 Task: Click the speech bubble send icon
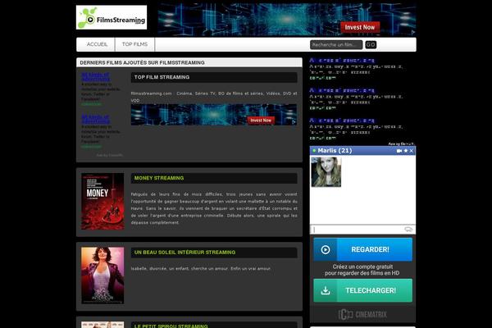408,230
